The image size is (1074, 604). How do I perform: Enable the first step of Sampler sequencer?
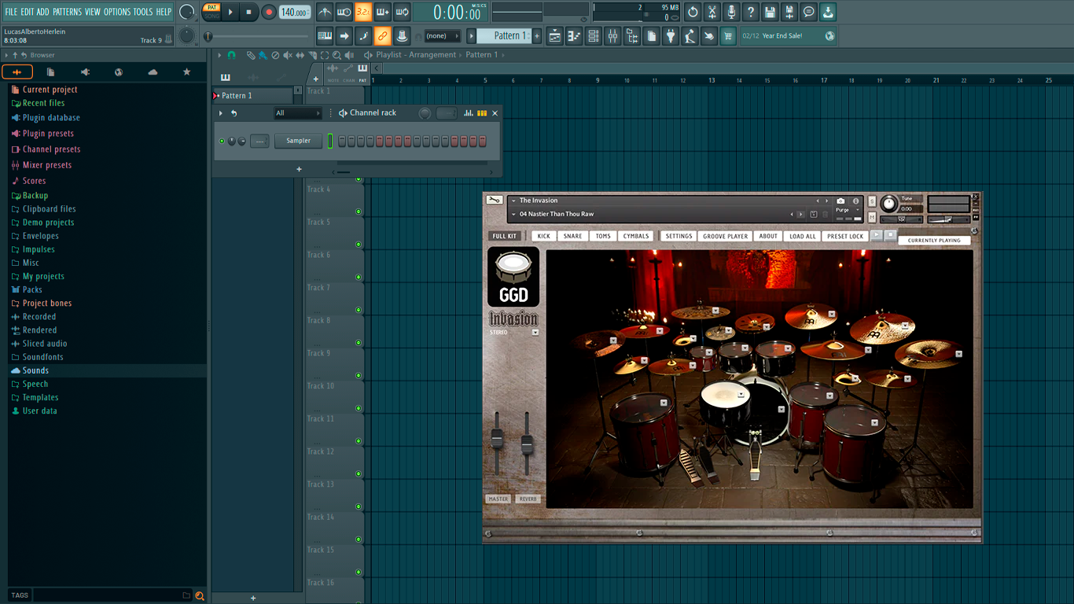(342, 141)
